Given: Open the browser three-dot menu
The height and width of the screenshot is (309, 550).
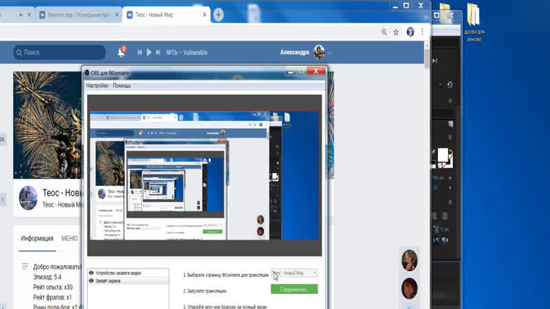Looking at the screenshot, I should [422, 32].
